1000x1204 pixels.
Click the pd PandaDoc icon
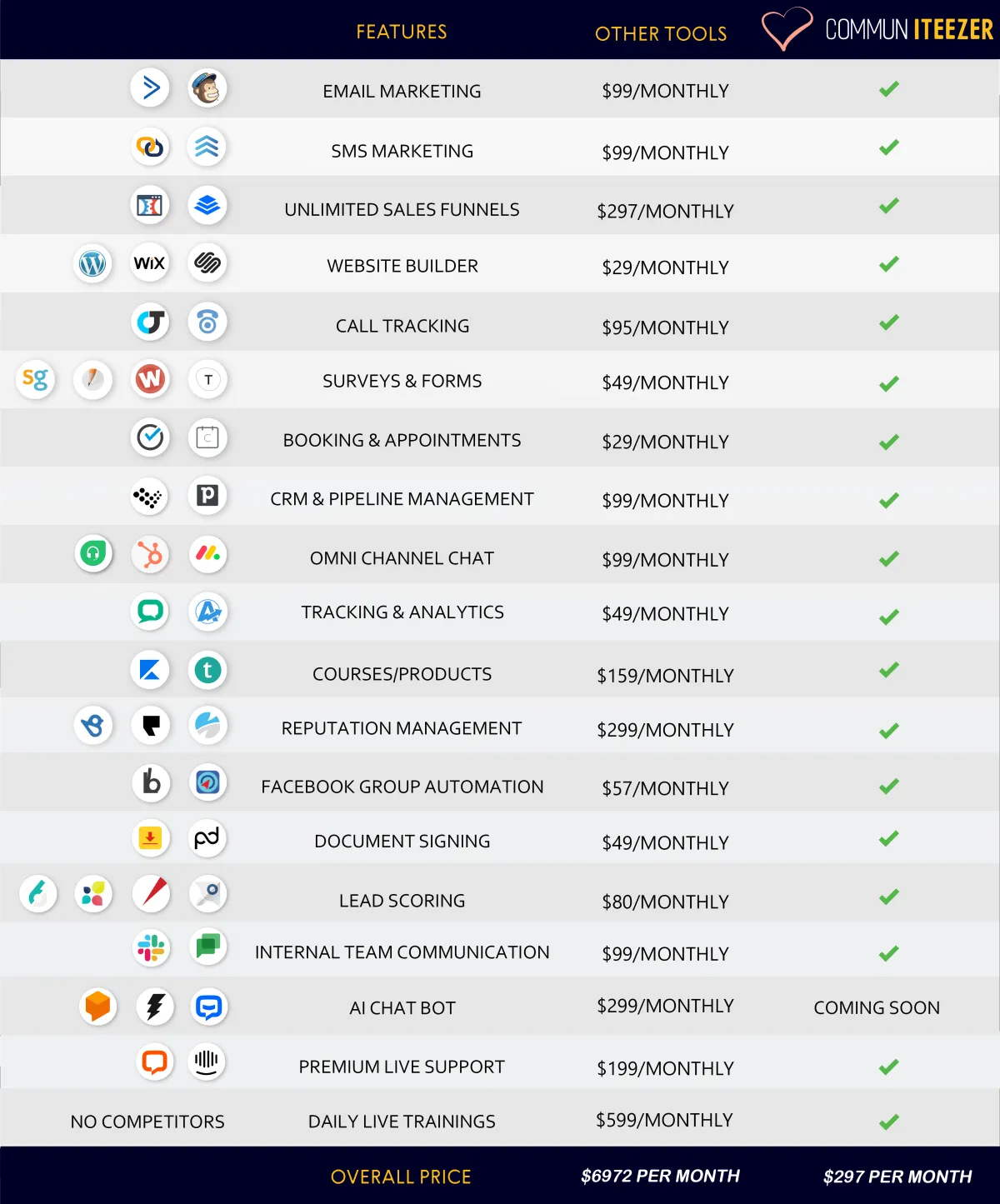tap(207, 838)
